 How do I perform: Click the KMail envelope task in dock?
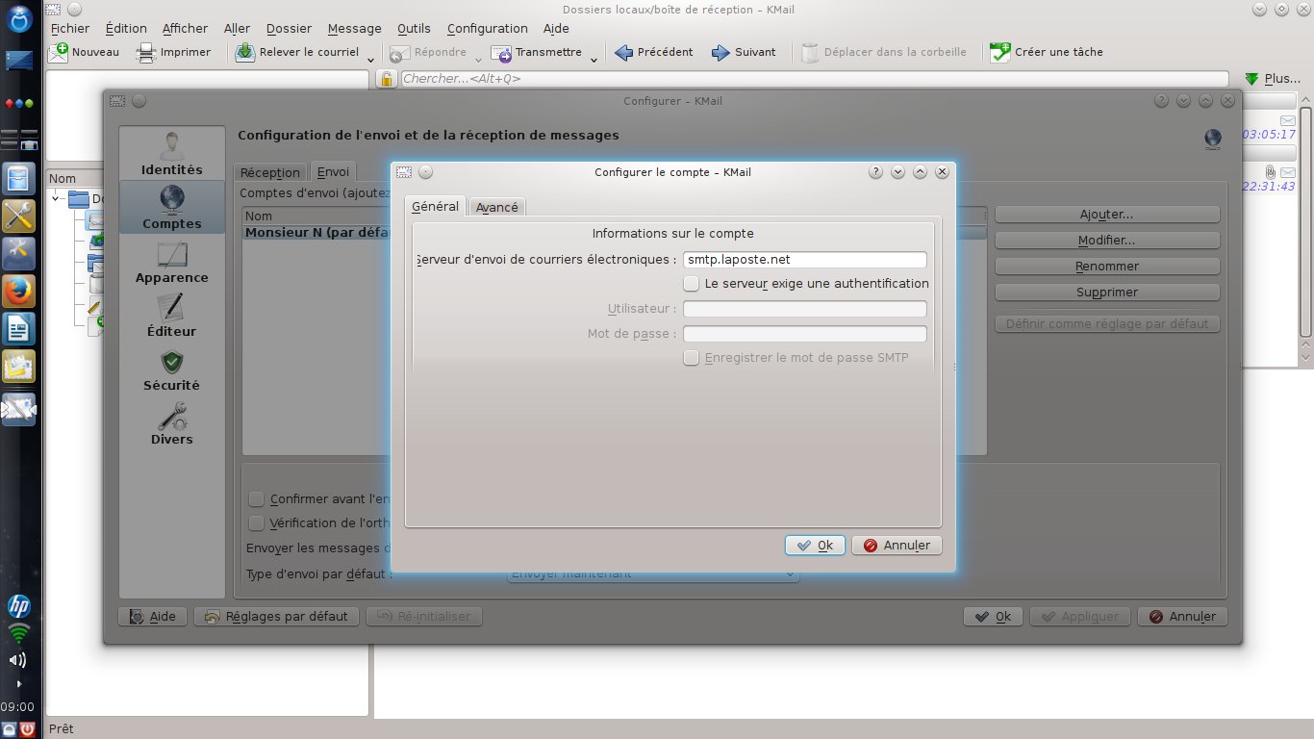click(x=19, y=409)
